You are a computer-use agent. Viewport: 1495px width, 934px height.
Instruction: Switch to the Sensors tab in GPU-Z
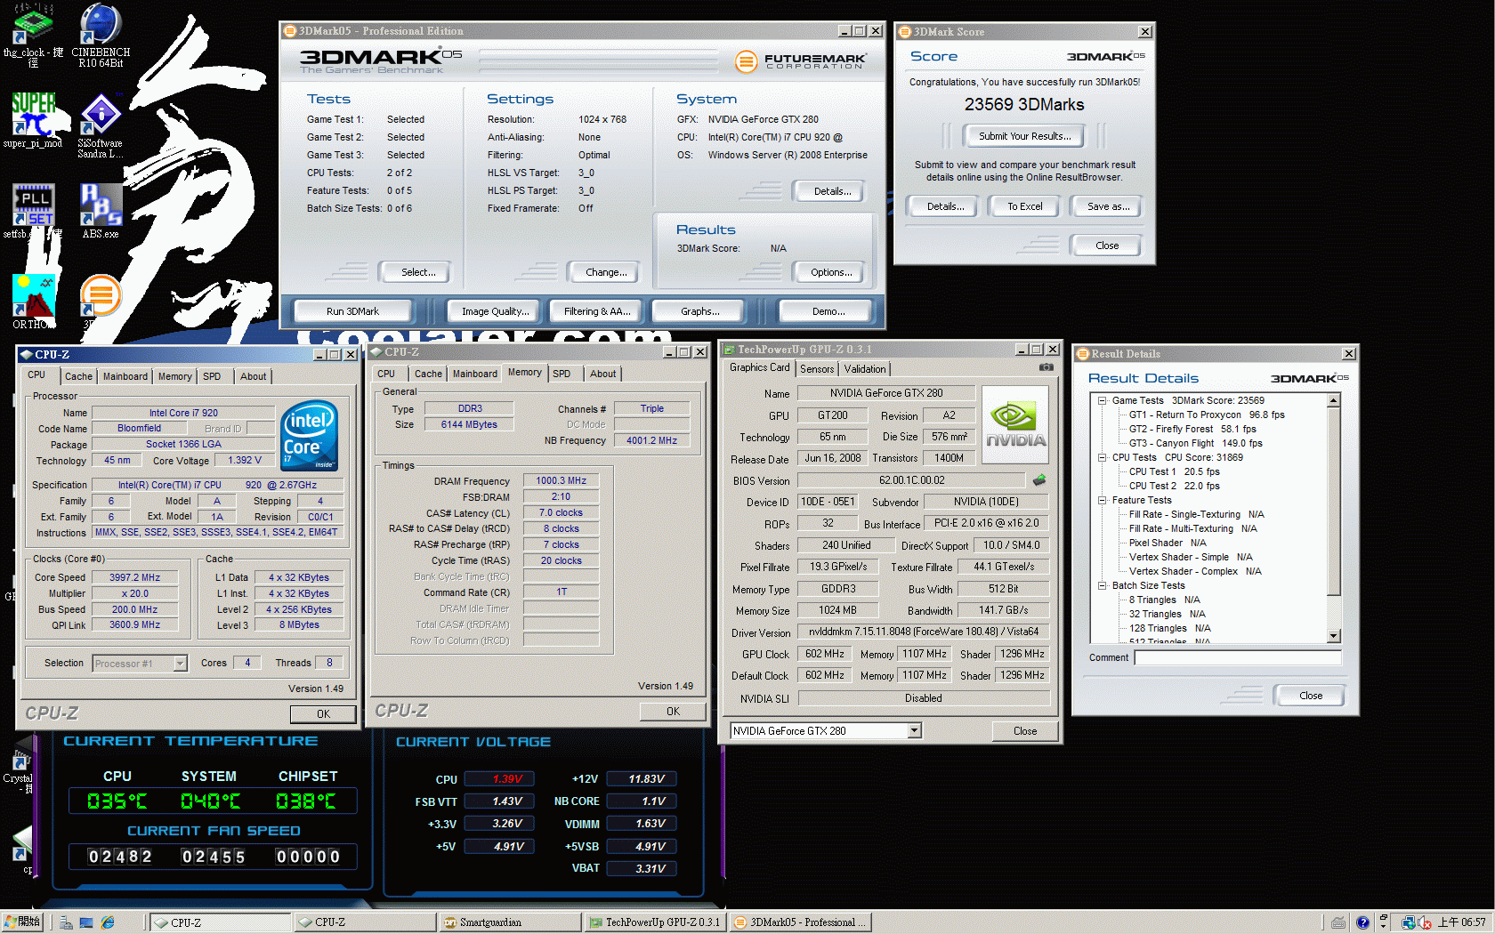817,369
